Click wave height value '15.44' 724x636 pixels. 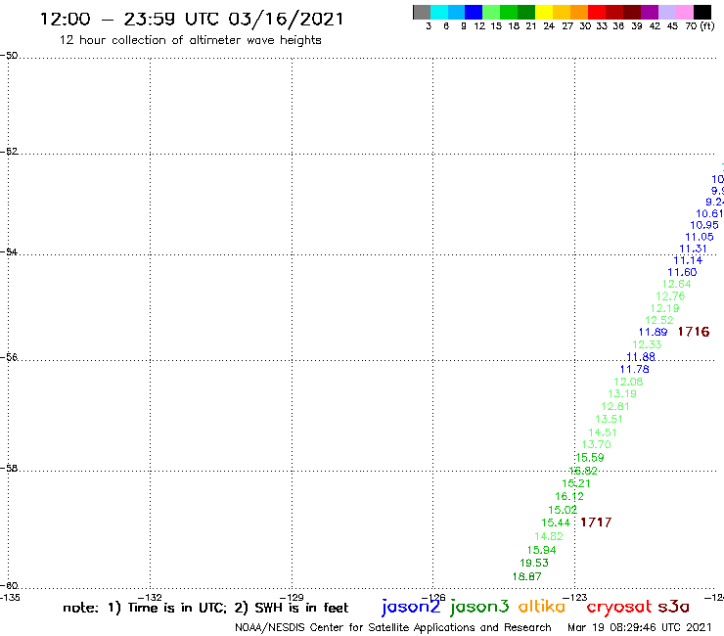556,522
